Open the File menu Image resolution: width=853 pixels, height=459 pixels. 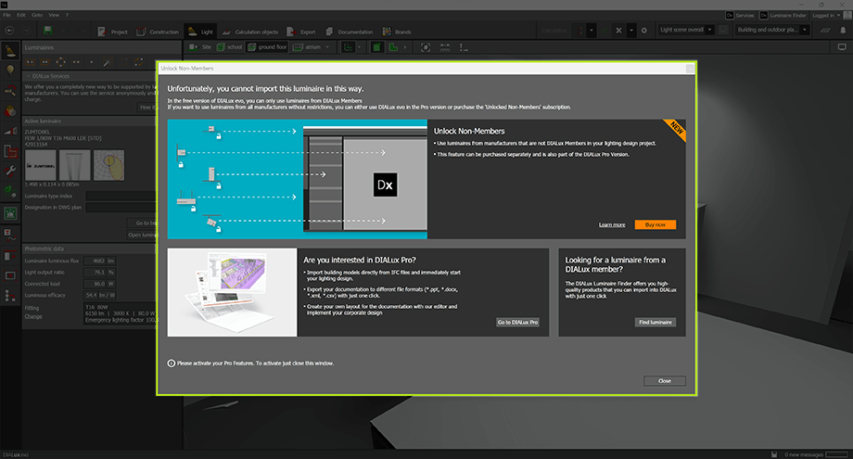tap(7, 16)
